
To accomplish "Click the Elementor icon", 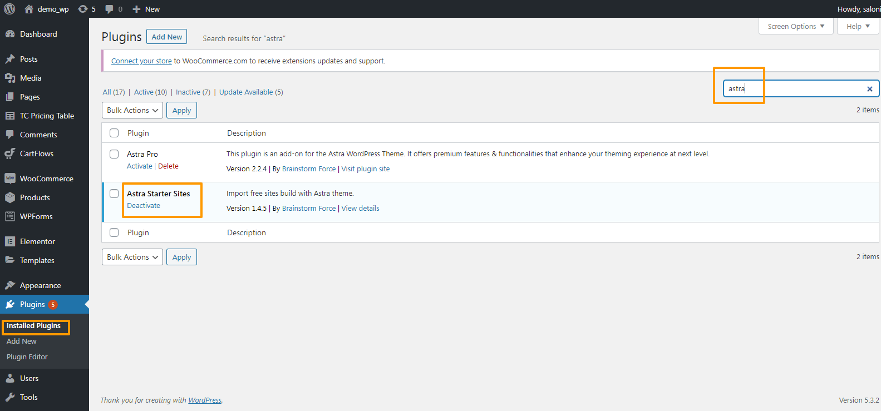I will 10,241.
